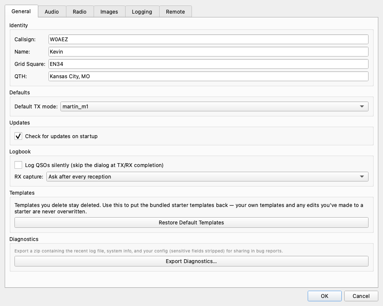Viewport: 383px width, 306px height.
Task: Select the General tab
Action: click(x=21, y=11)
